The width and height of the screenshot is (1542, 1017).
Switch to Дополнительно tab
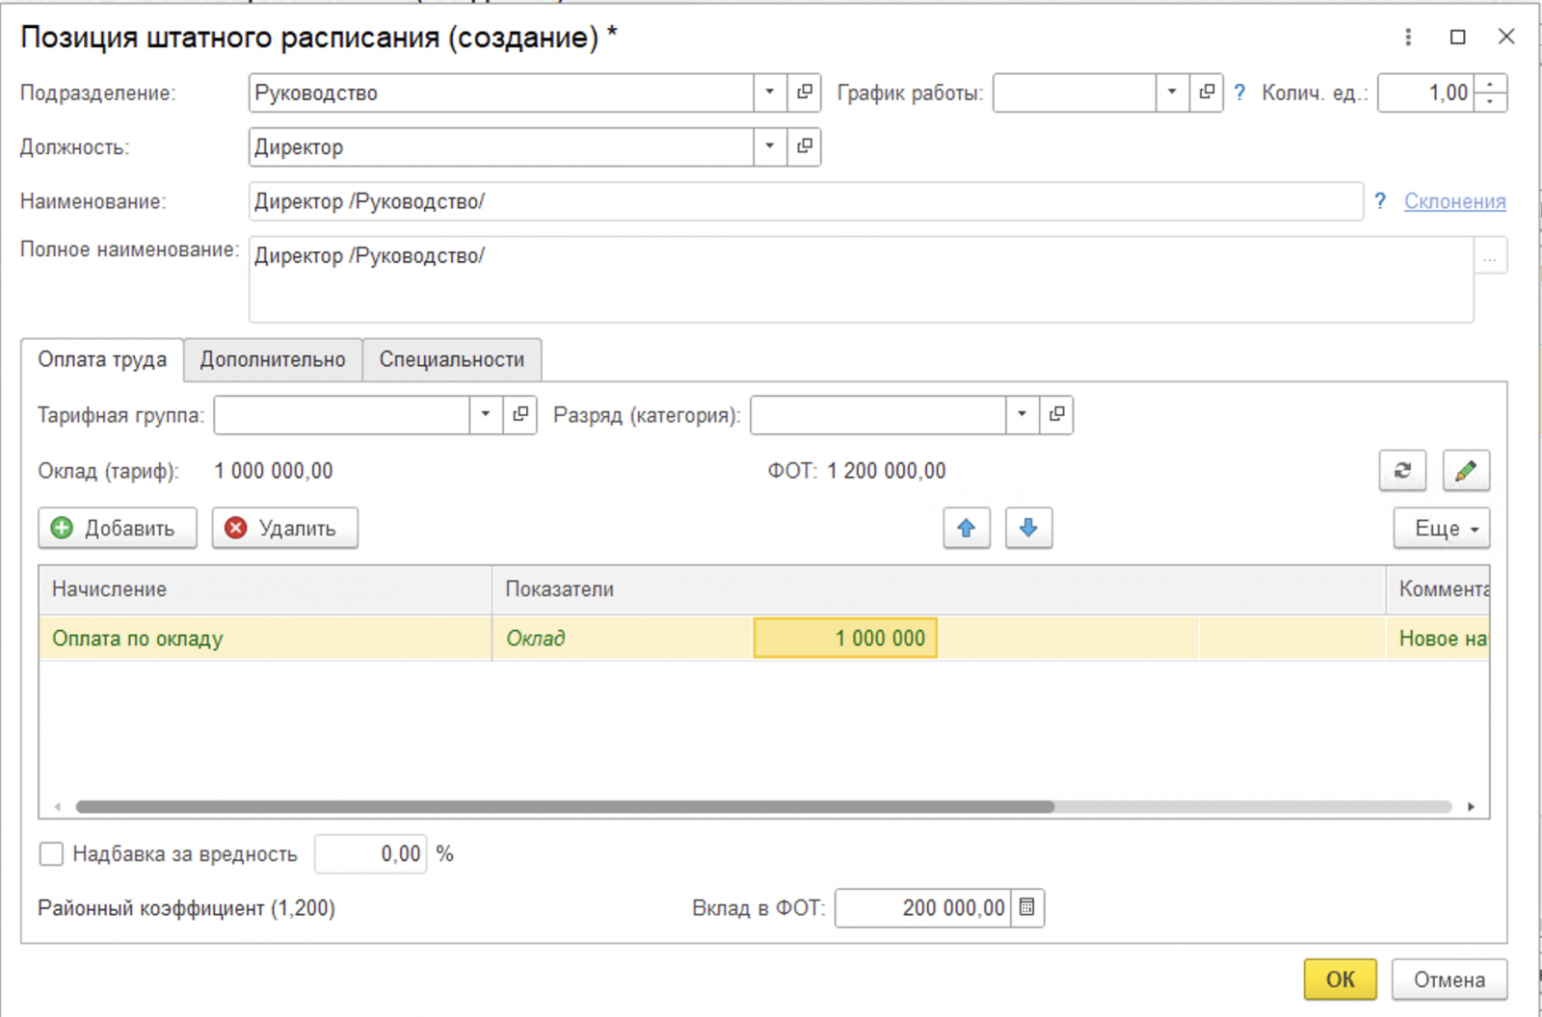point(273,359)
